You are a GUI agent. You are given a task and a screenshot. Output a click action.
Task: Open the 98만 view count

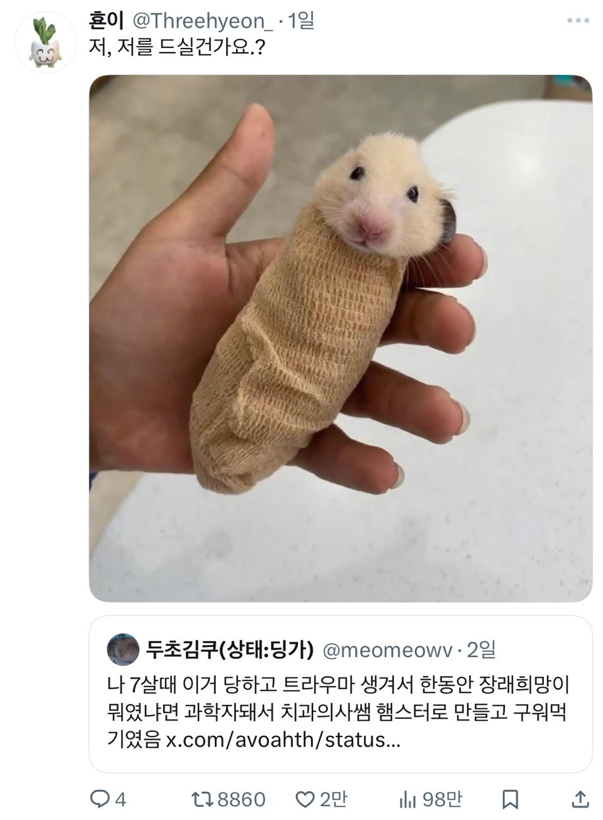(x=442, y=799)
